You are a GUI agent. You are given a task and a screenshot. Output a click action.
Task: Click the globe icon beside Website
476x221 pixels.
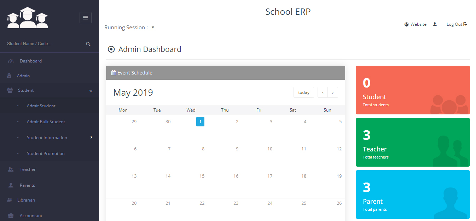pos(406,24)
